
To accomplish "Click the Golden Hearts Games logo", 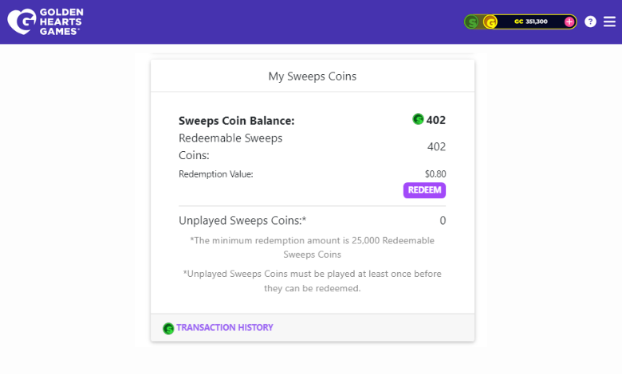I will [45, 21].
